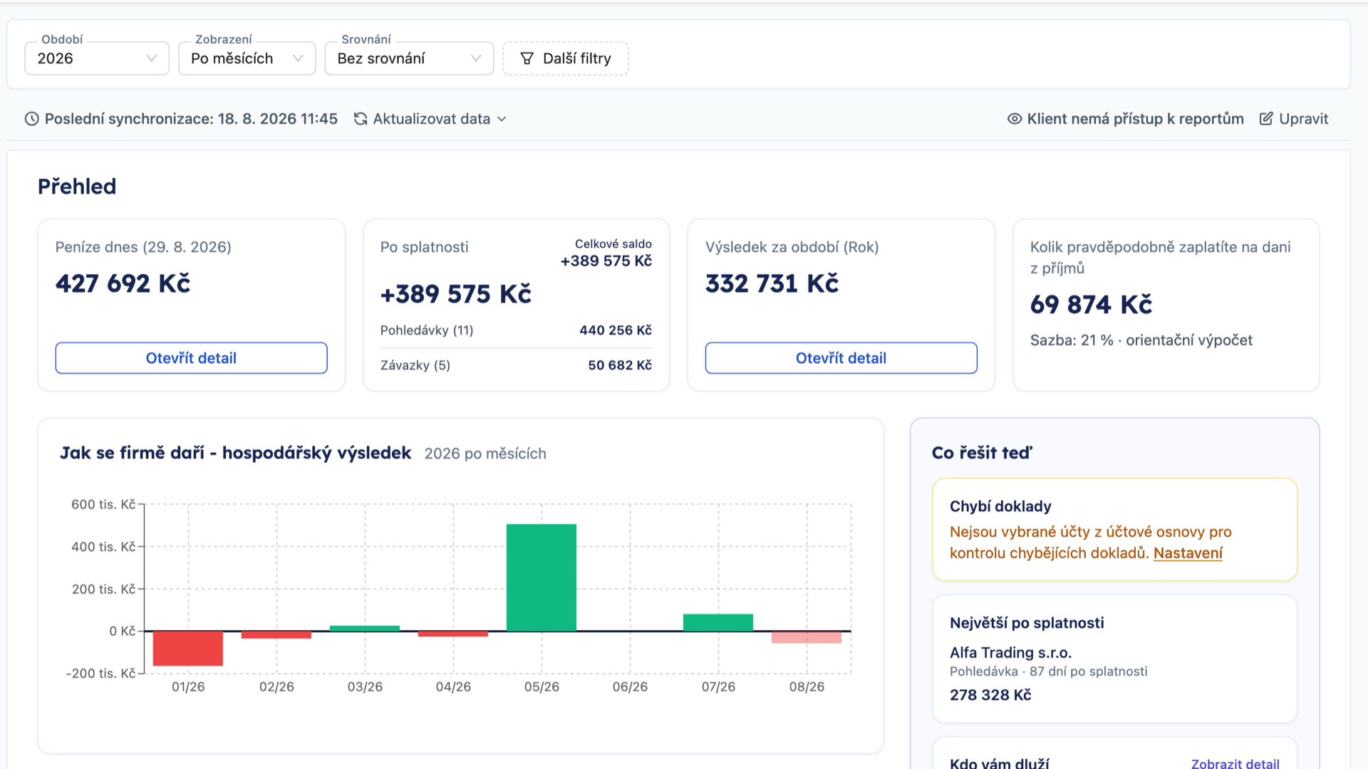Open the Srovnání Bez srovnání dropdown

click(x=409, y=58)
